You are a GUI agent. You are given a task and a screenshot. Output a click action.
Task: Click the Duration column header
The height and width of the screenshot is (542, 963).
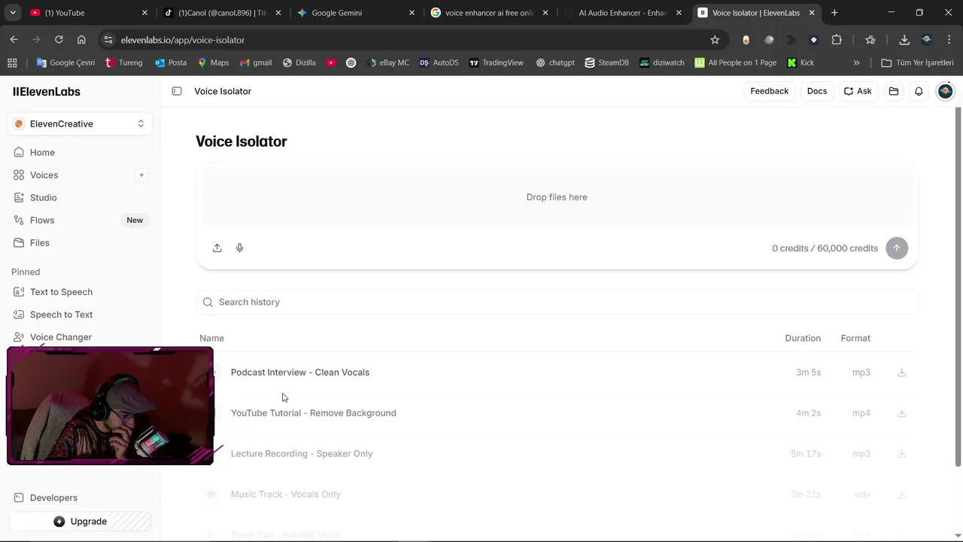click(x=803, y=338)
